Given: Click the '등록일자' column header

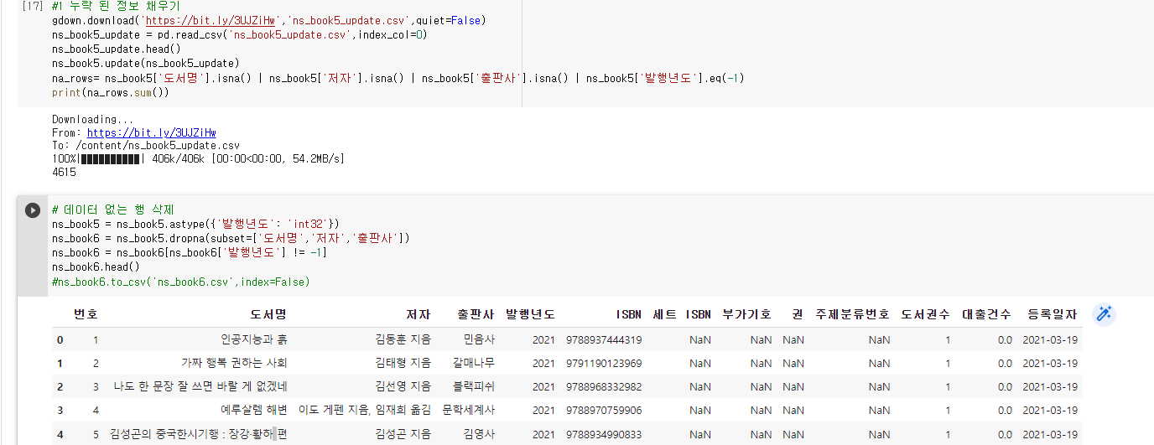Looking at the screenshot, I should click(x=1053, y=314).
